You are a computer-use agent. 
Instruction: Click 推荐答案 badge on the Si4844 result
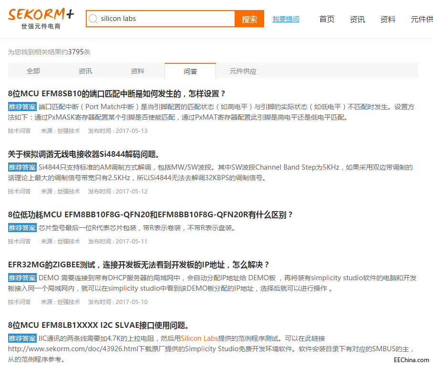tap(22, 167)
